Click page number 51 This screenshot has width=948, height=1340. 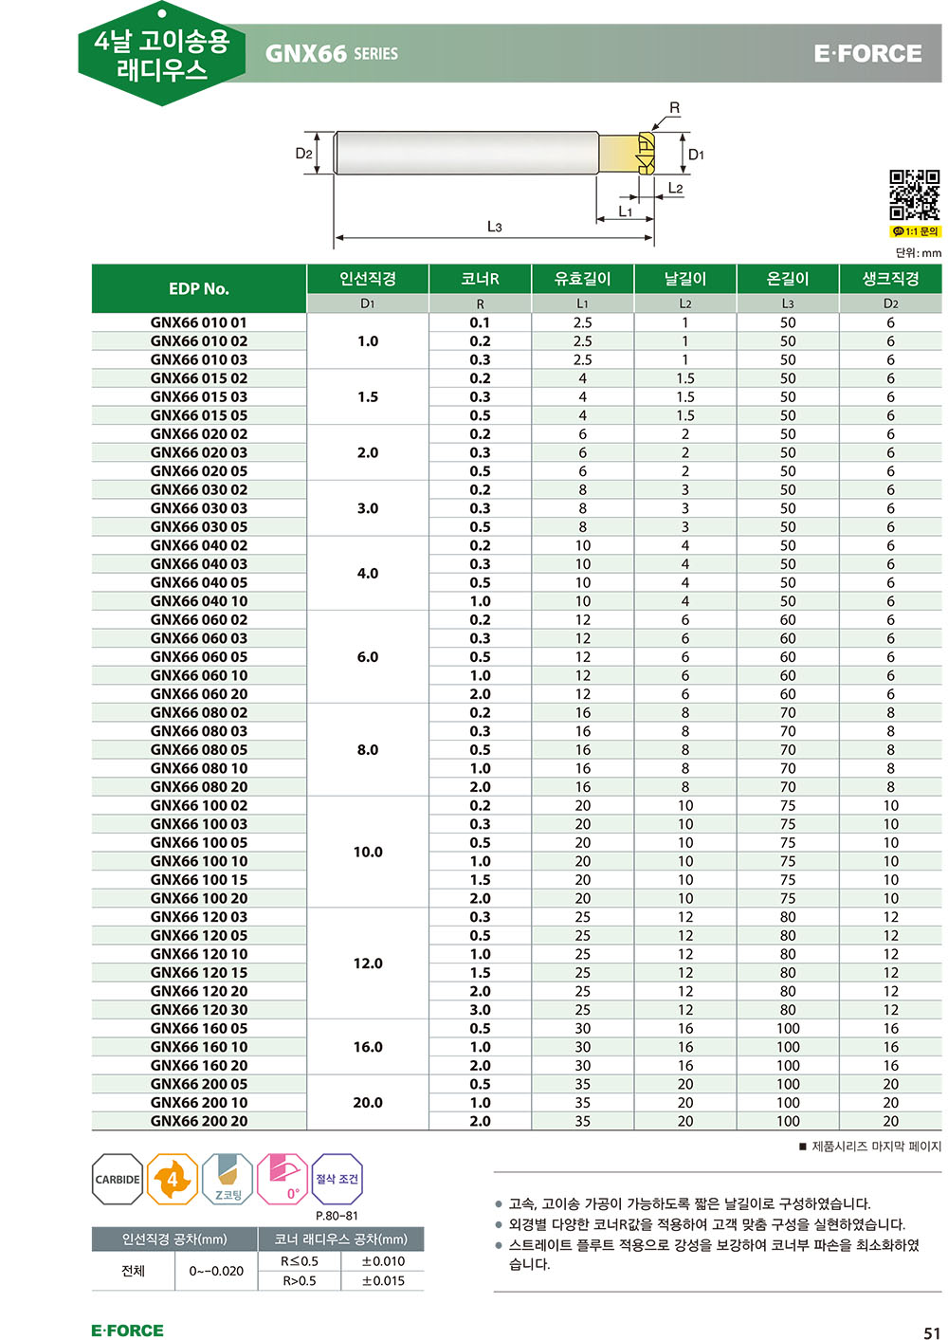click(932, 1331)
